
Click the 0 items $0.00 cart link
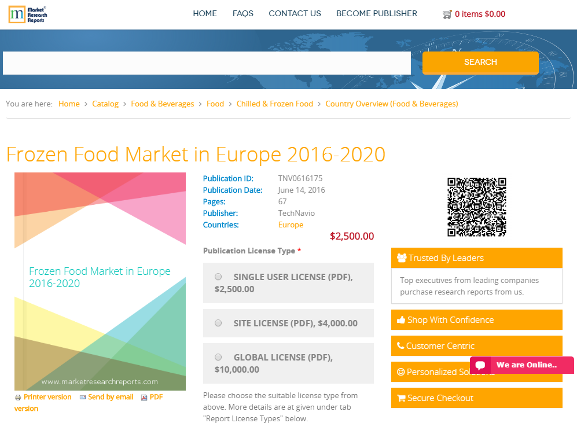tap(480, 14)
